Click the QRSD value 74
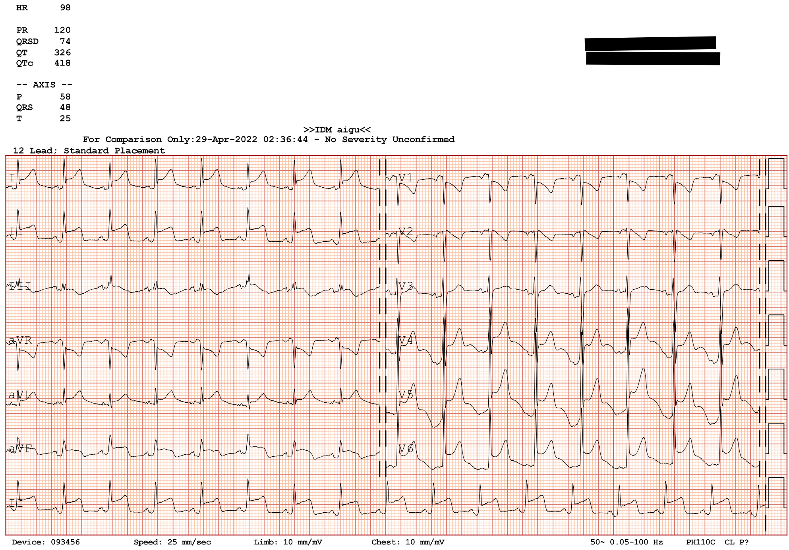The width and height of the screenshot is (789, 550). pos(65,41)
